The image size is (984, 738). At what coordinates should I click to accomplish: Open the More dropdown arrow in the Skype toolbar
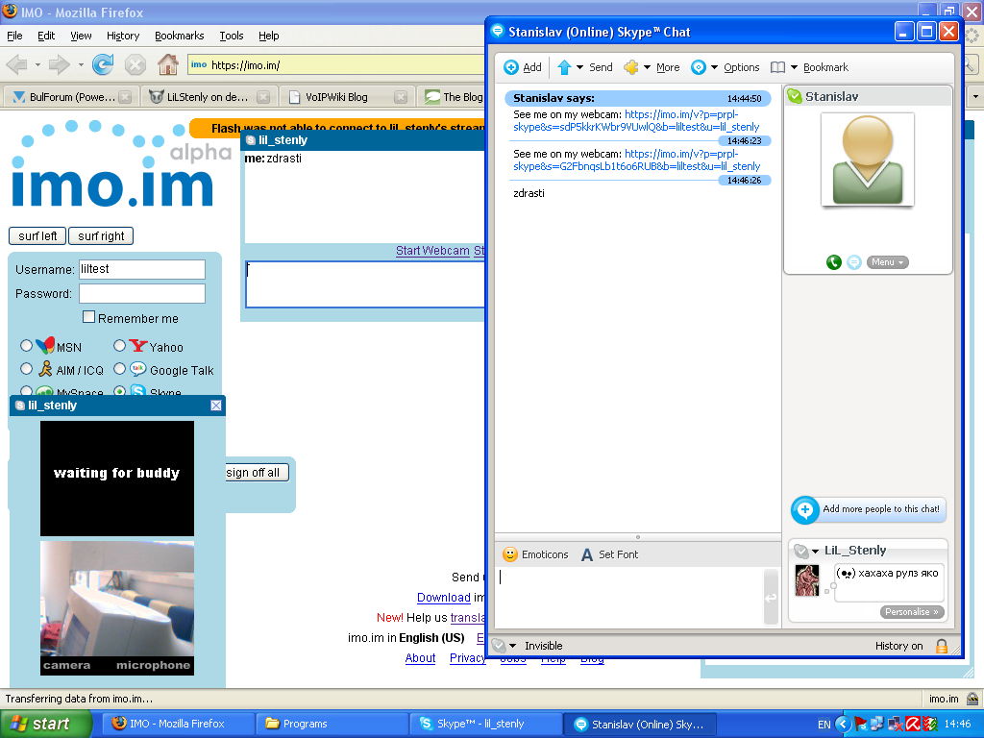click(647, 67)
